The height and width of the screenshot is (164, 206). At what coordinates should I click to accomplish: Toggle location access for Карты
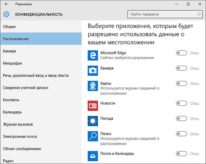[x=182, y=83]
